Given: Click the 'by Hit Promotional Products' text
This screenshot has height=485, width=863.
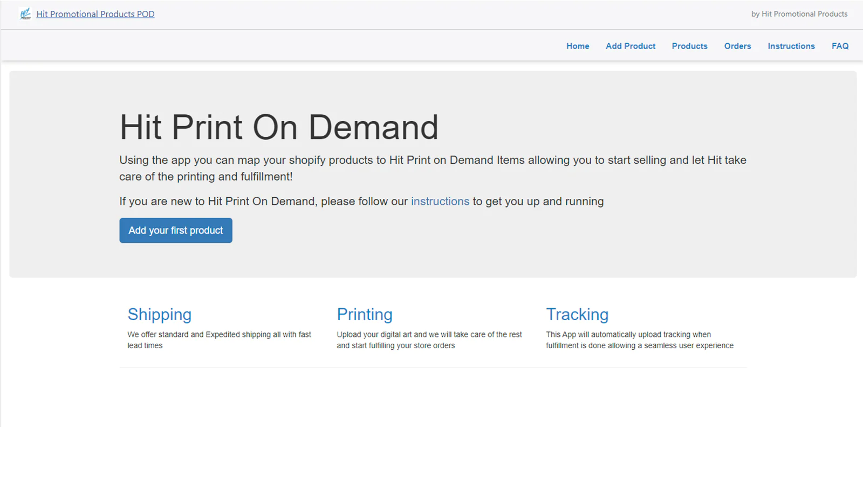Looking at the screenshot, I should (x=799, y=14).
